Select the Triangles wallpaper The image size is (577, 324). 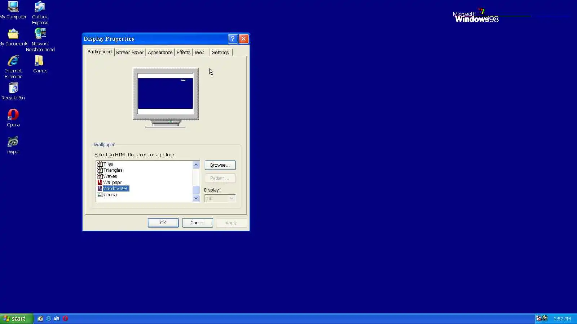(110, 170)
